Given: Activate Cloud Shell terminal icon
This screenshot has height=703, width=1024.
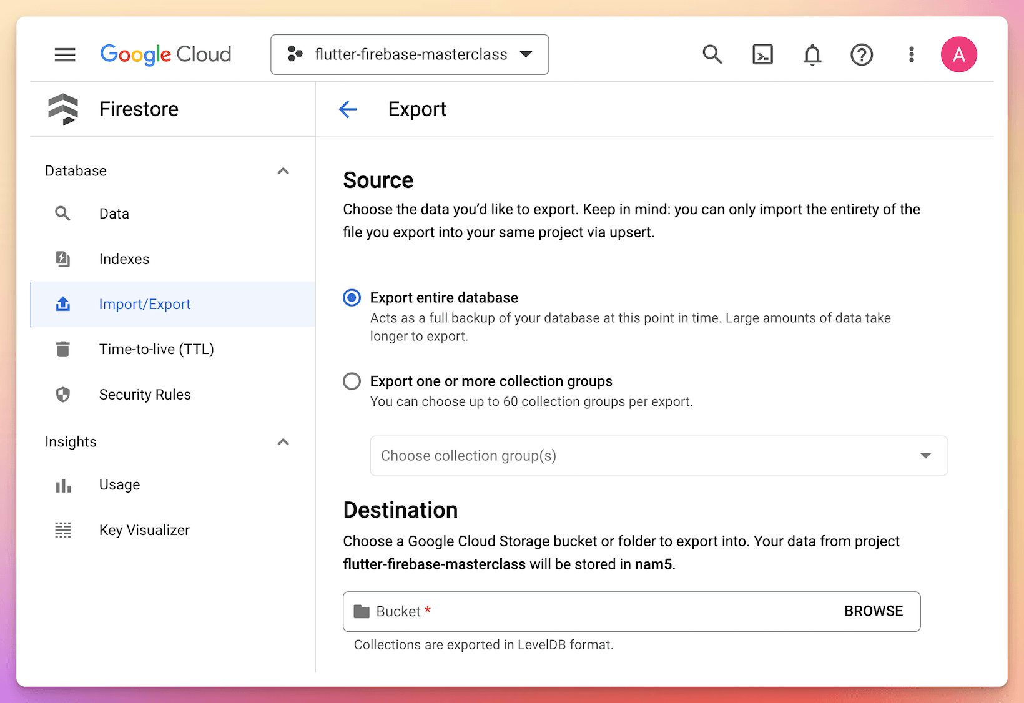Looking at the screenshot, I should tap(762, 55).
